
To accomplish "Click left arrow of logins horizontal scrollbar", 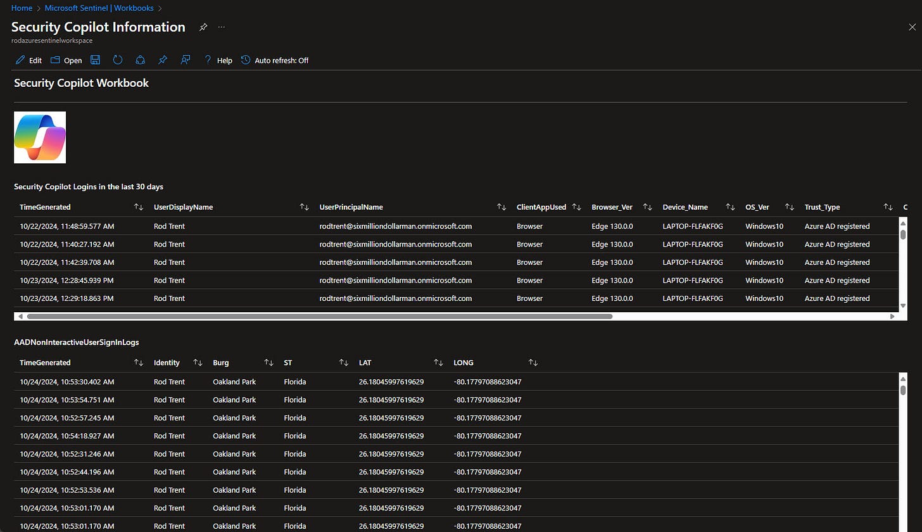I will [20, 316].
